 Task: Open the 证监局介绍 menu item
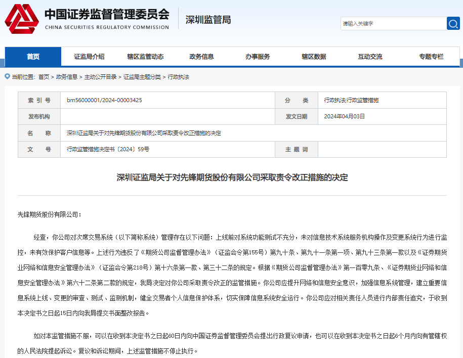pos(89,57)
